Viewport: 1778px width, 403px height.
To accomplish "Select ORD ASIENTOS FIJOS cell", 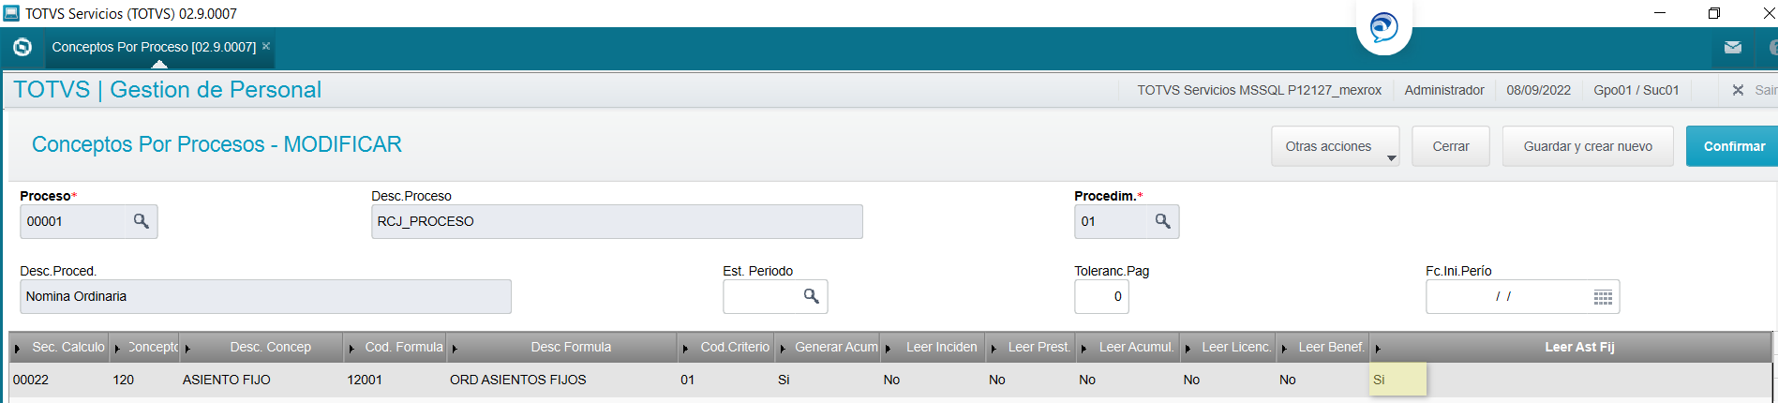I will tap(562, 380).
